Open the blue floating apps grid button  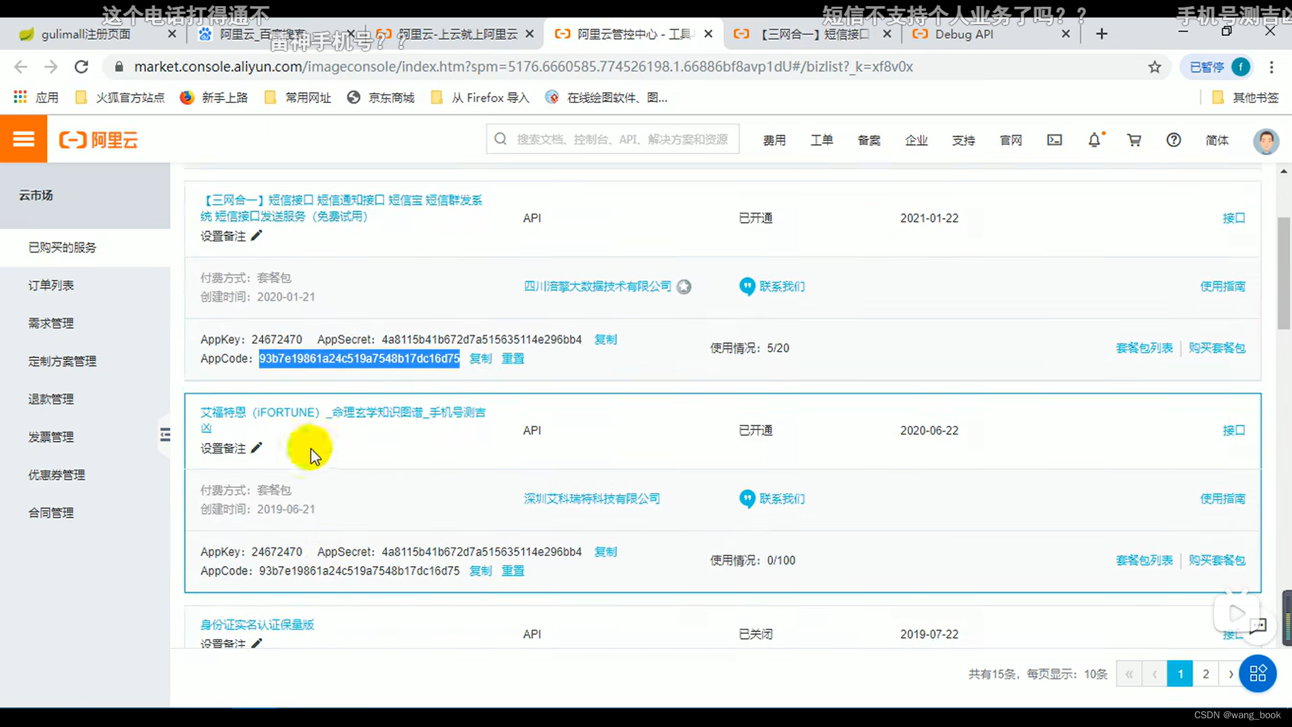[x=1258, y=673]
